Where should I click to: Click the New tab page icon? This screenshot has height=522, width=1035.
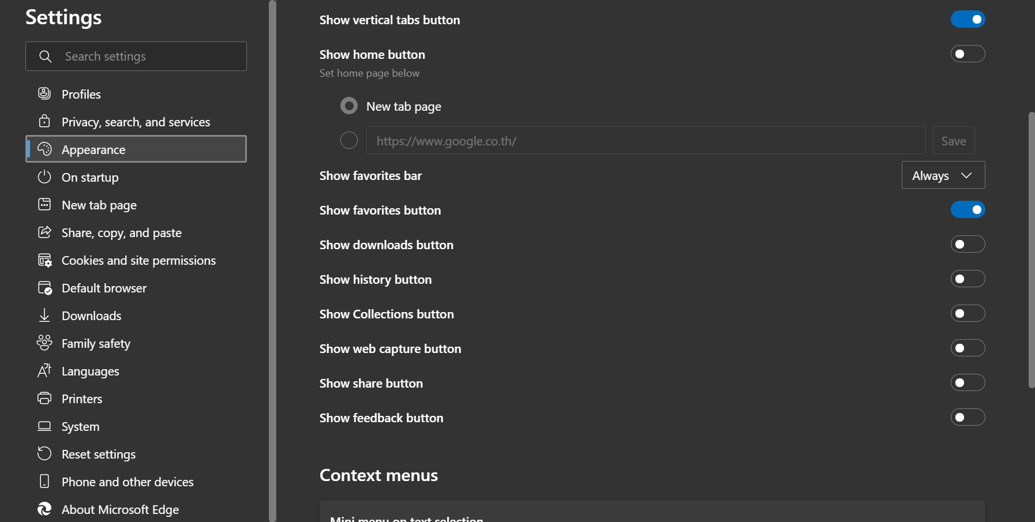point(44,204)
